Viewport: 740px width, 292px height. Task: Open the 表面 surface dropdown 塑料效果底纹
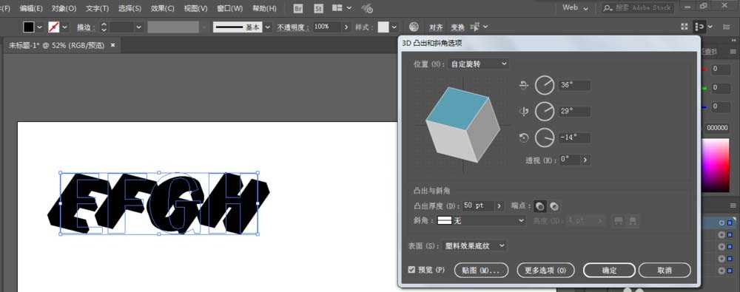(x=474, y=245)
